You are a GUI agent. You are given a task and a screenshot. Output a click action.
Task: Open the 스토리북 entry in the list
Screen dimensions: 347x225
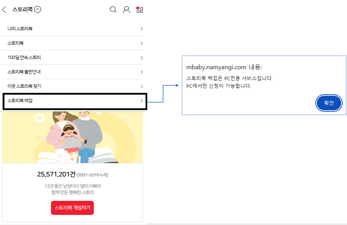click(15, 43)
